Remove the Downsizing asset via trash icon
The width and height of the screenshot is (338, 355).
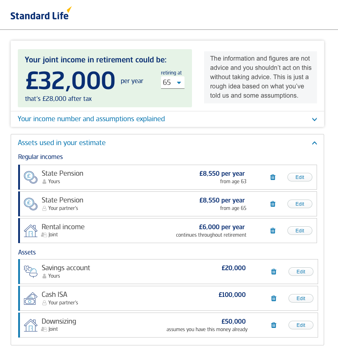(274, 325)
